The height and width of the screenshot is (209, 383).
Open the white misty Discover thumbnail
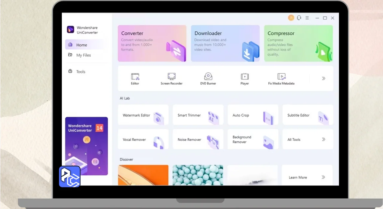(253, 175)
